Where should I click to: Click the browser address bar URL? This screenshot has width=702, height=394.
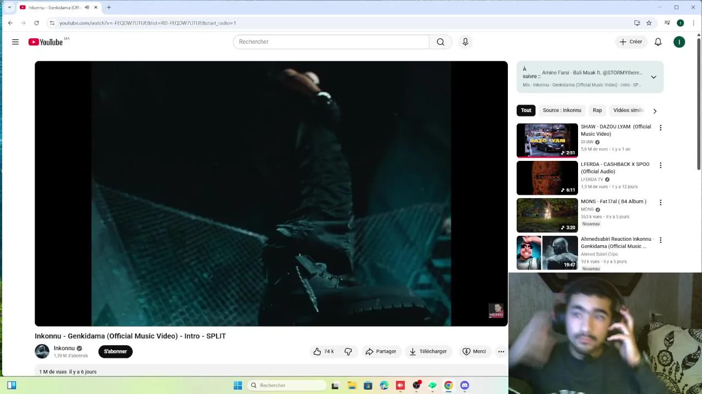click(148, 23)
